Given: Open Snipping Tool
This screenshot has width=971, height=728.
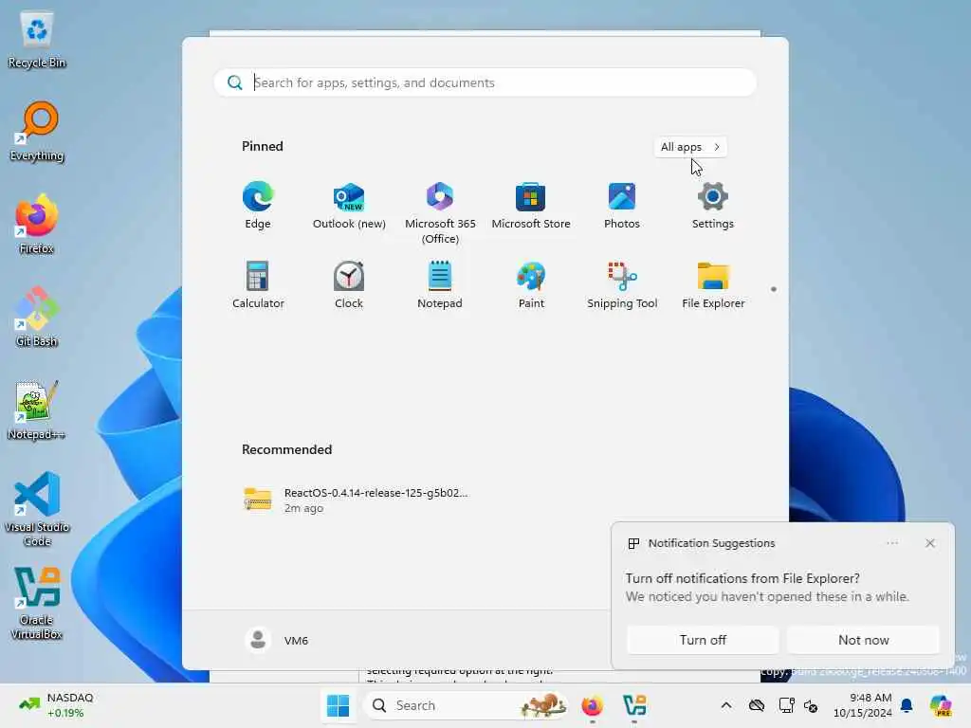Looking at the screenshot, I should [x=622, y=284].
